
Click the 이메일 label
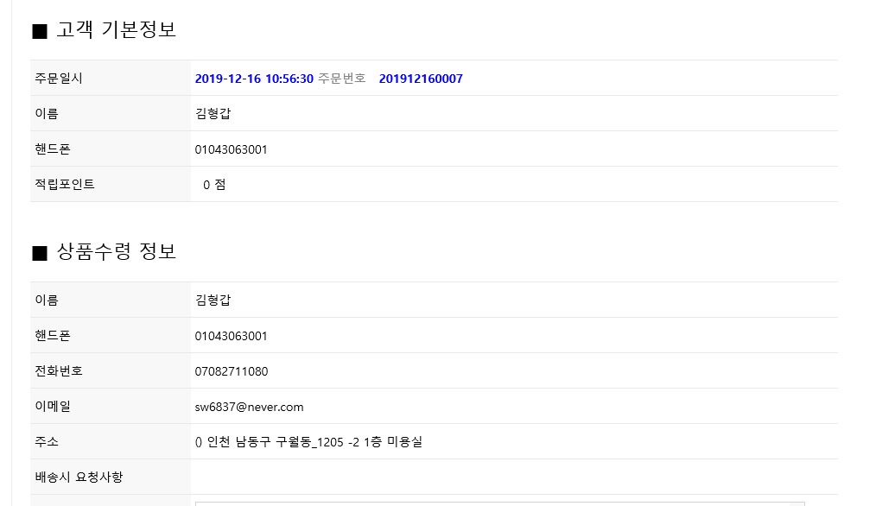53,406
